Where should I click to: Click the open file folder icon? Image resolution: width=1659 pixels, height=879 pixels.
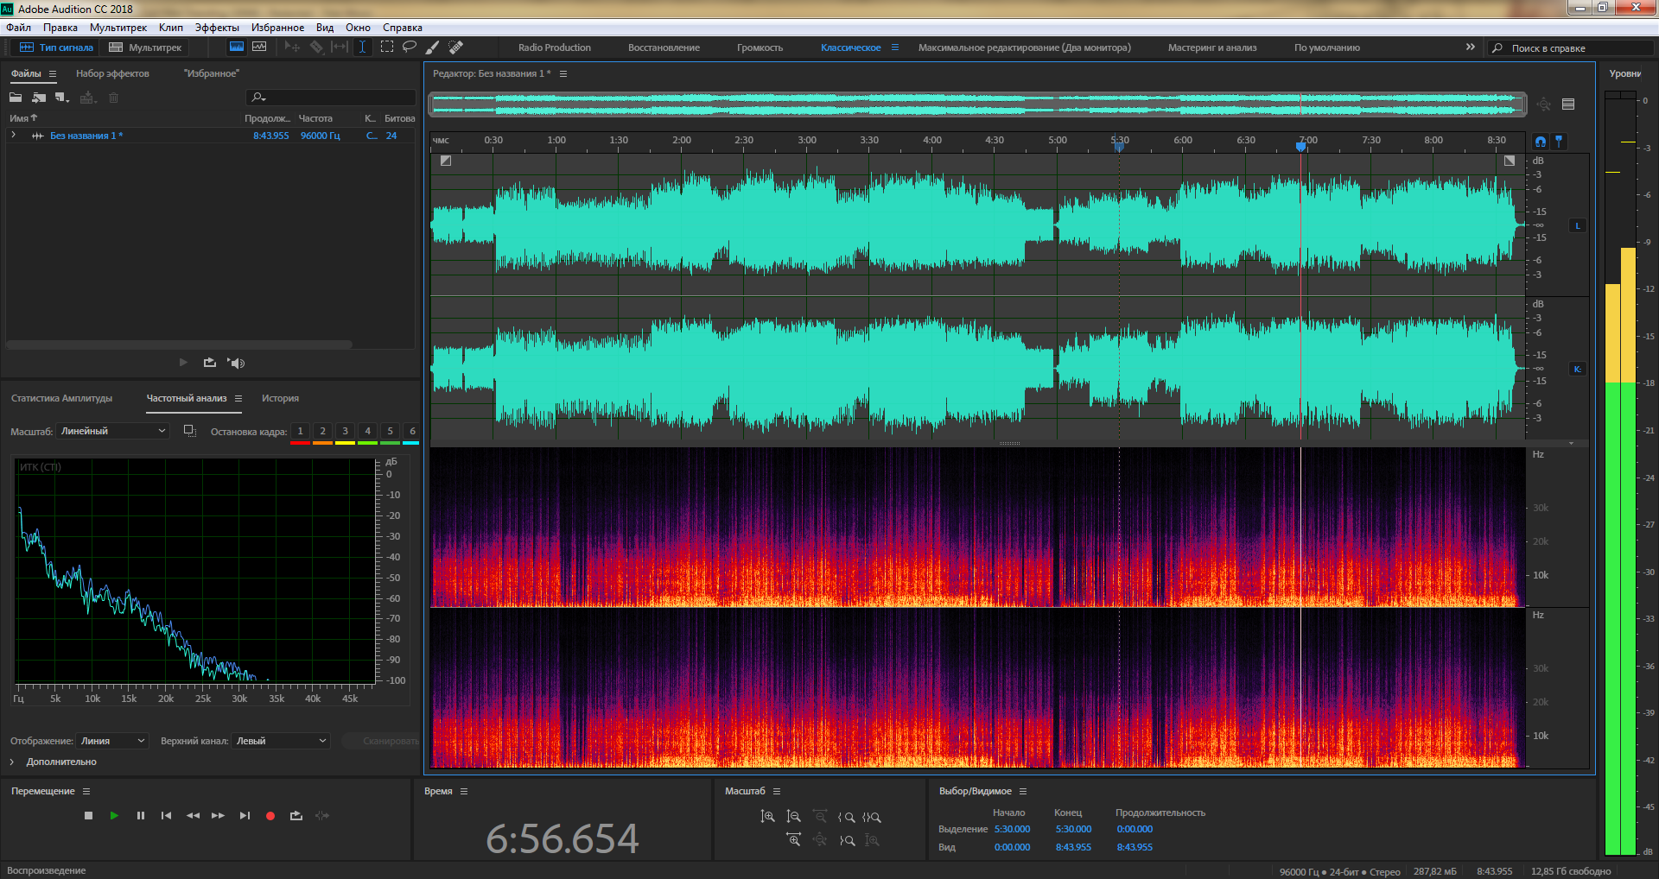pos(16,98)
